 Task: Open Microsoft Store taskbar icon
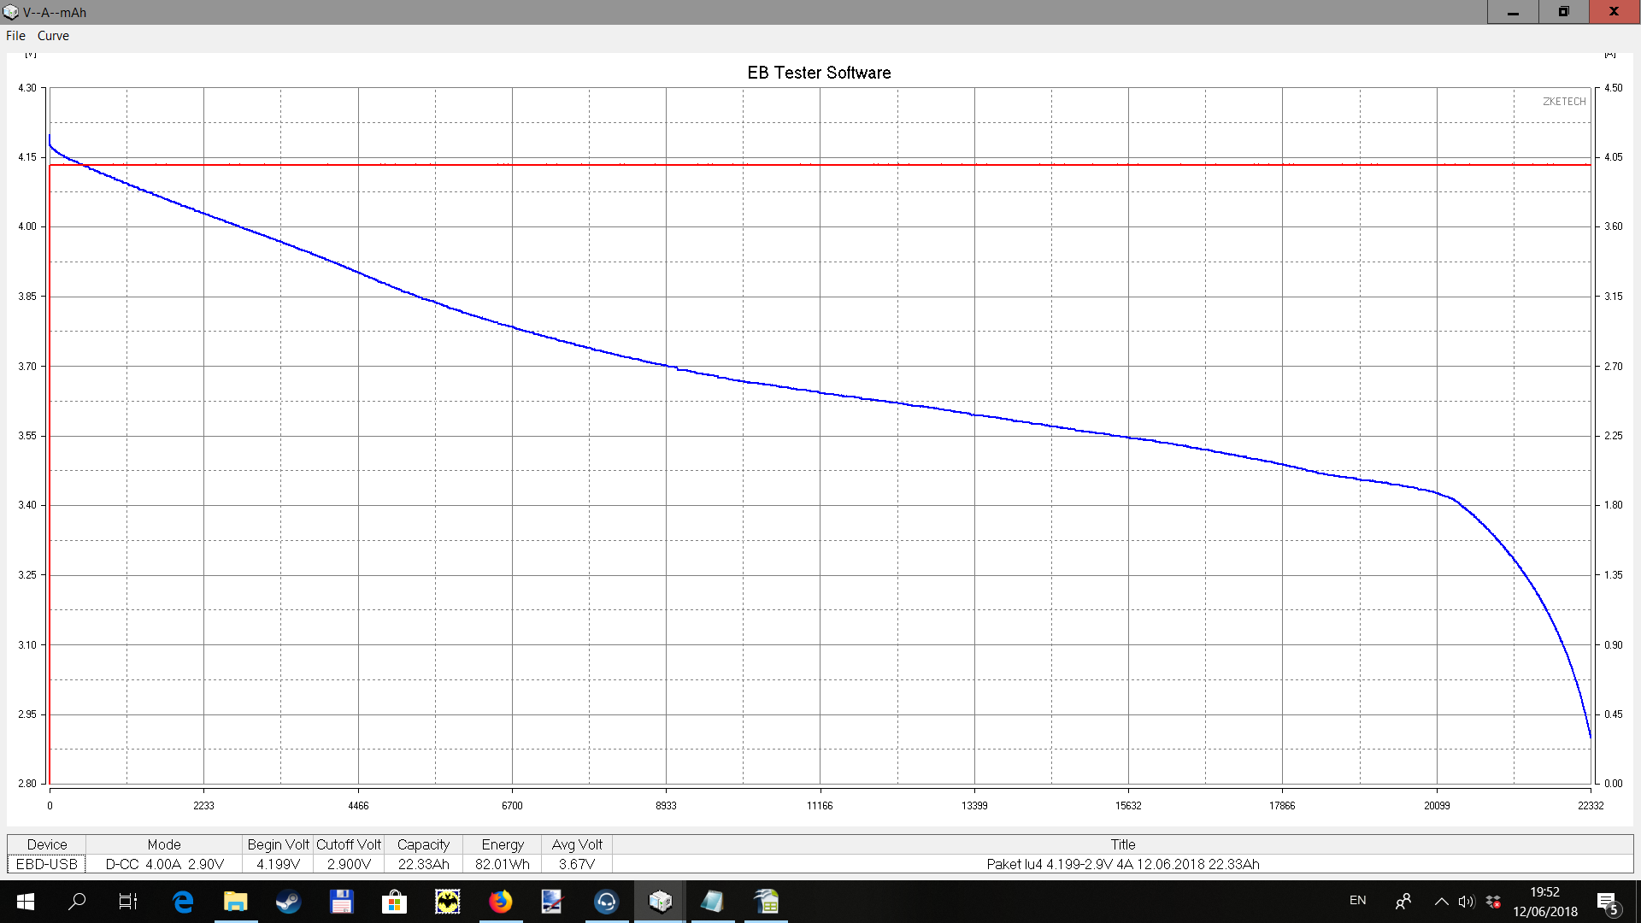click(394, 902)
